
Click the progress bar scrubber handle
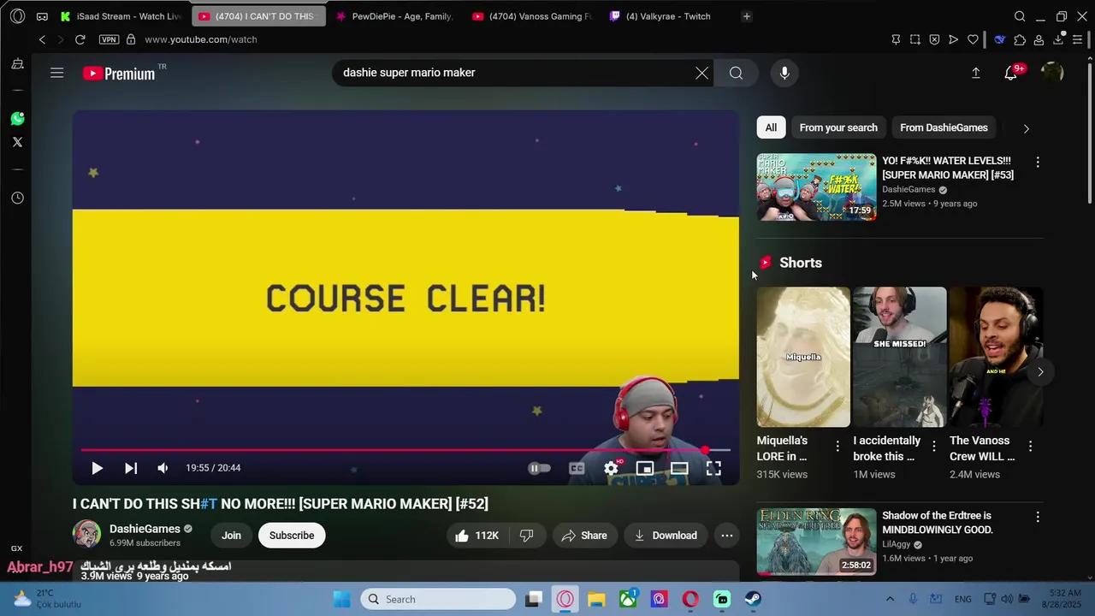click(x=705, y=449)
